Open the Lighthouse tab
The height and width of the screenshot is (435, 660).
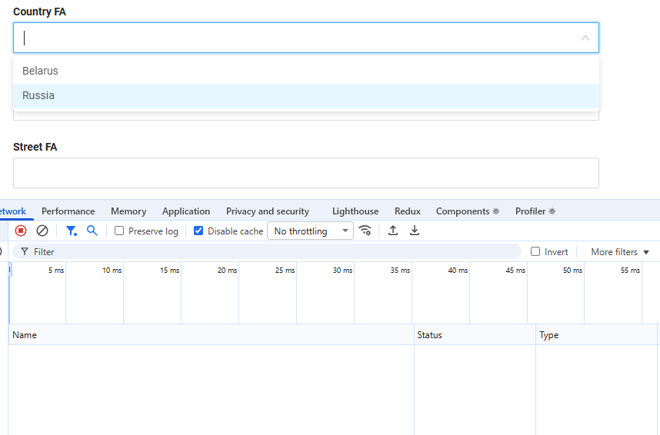coord(355,211)
